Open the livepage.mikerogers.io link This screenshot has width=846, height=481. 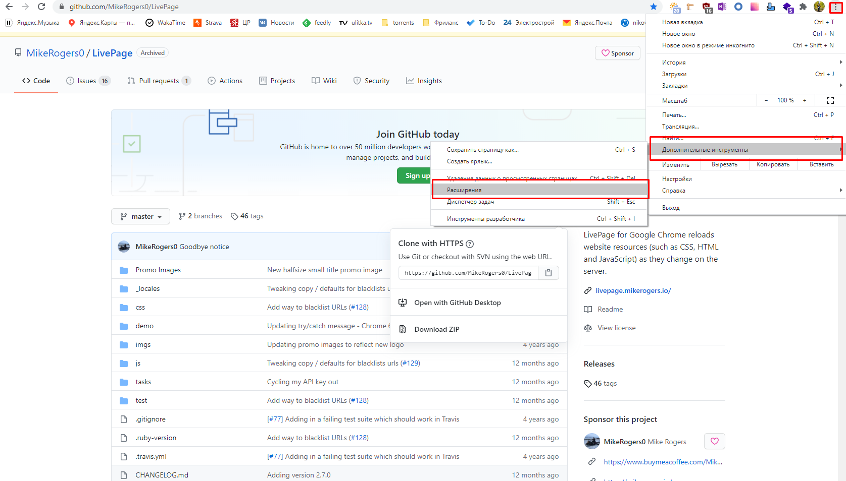point(633,290)
